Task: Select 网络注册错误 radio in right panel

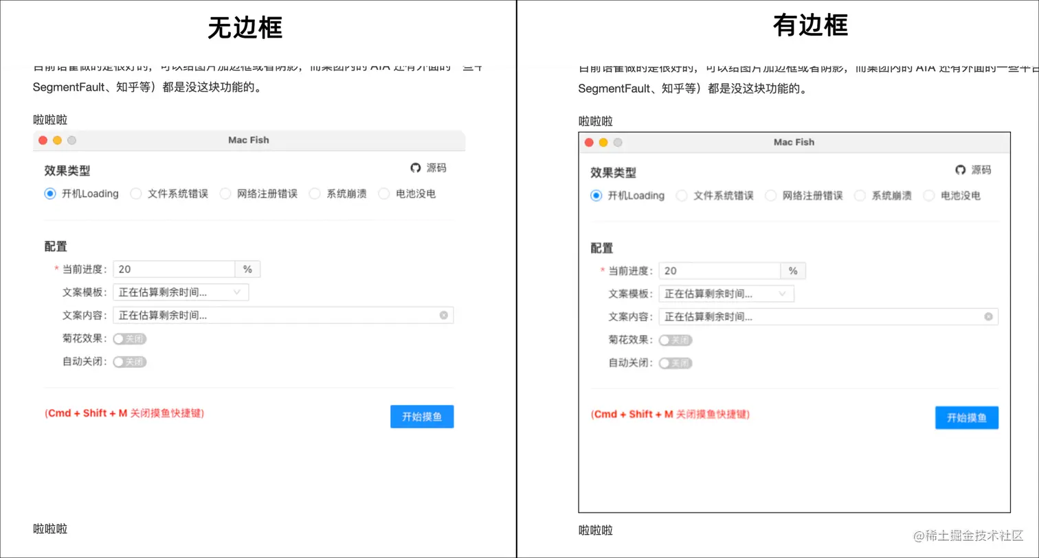Action: pyautogui.click(x=771, y=196)
